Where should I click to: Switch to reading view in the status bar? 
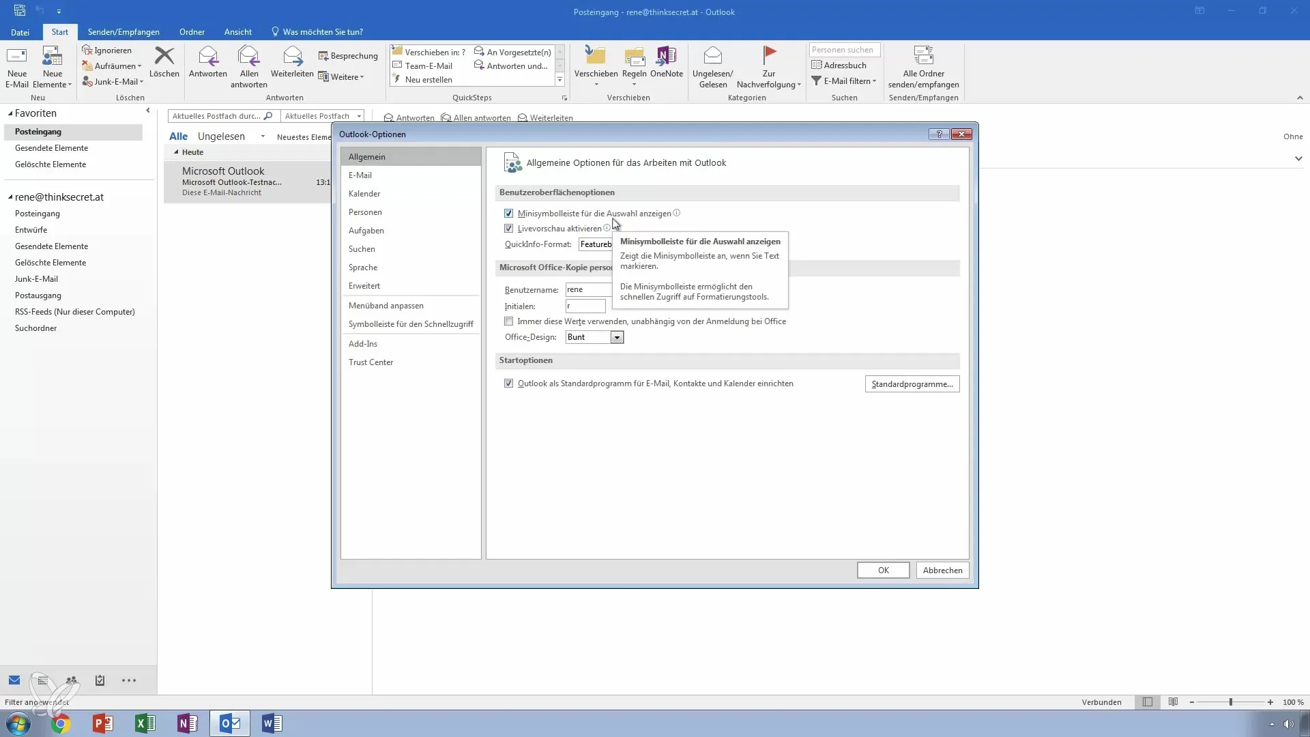(x=1173, y=702)
